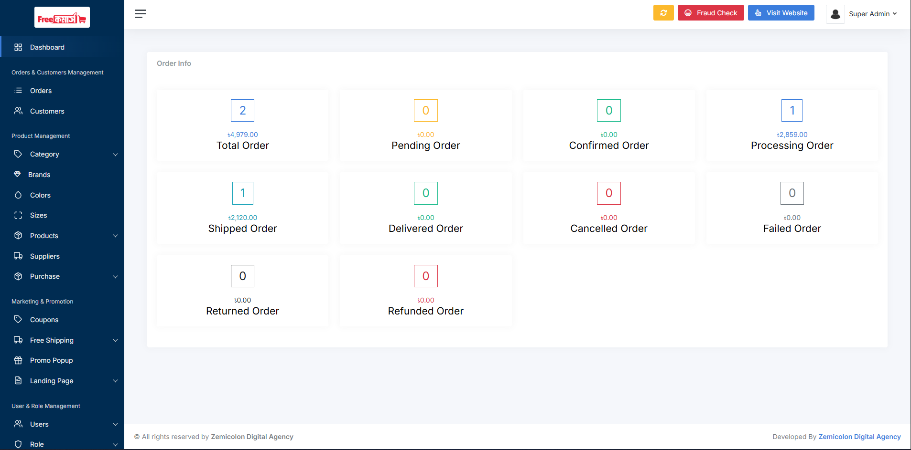This screenshot has width=911, height=450.
Task: Click the FreeShop logo
Action: pyautogui.click(x=62, y=18)
